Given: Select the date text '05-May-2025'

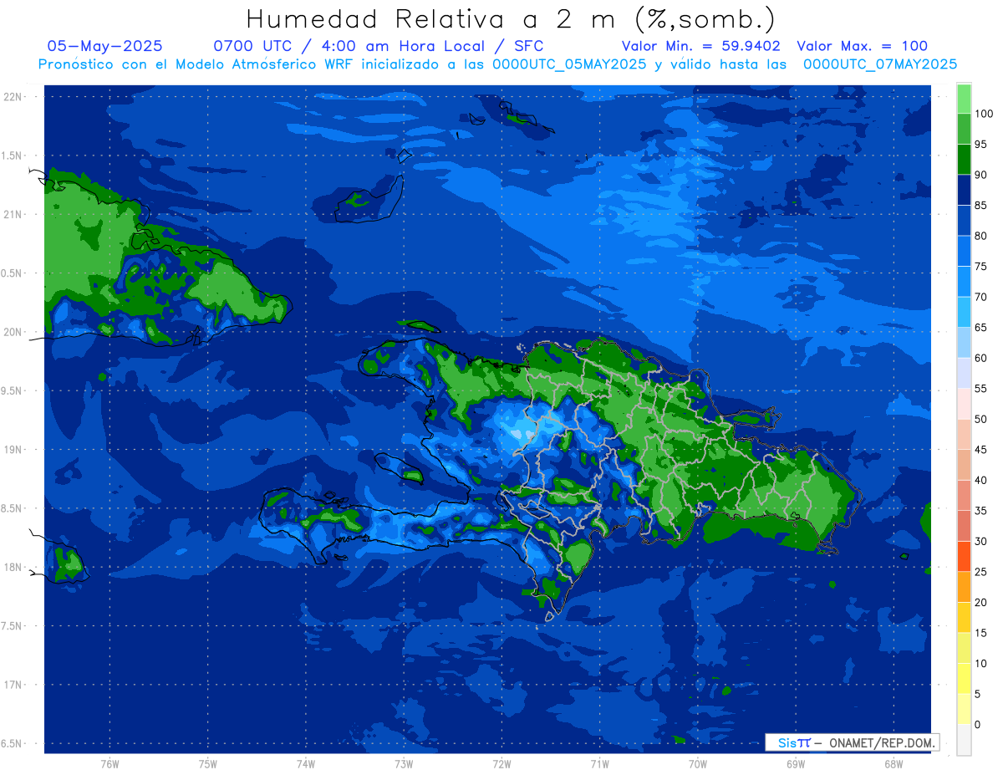Looking at the screenshot, I should (x=104, y=46).
